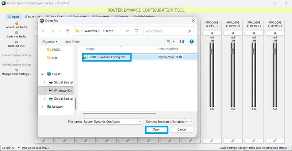Mute Analogue 1: Input 11 channel
Screen dimensions: 292x151
coord(254,33)
